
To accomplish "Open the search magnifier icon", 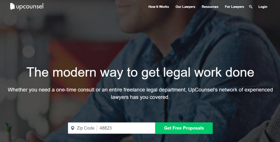I will pos(251,7).
